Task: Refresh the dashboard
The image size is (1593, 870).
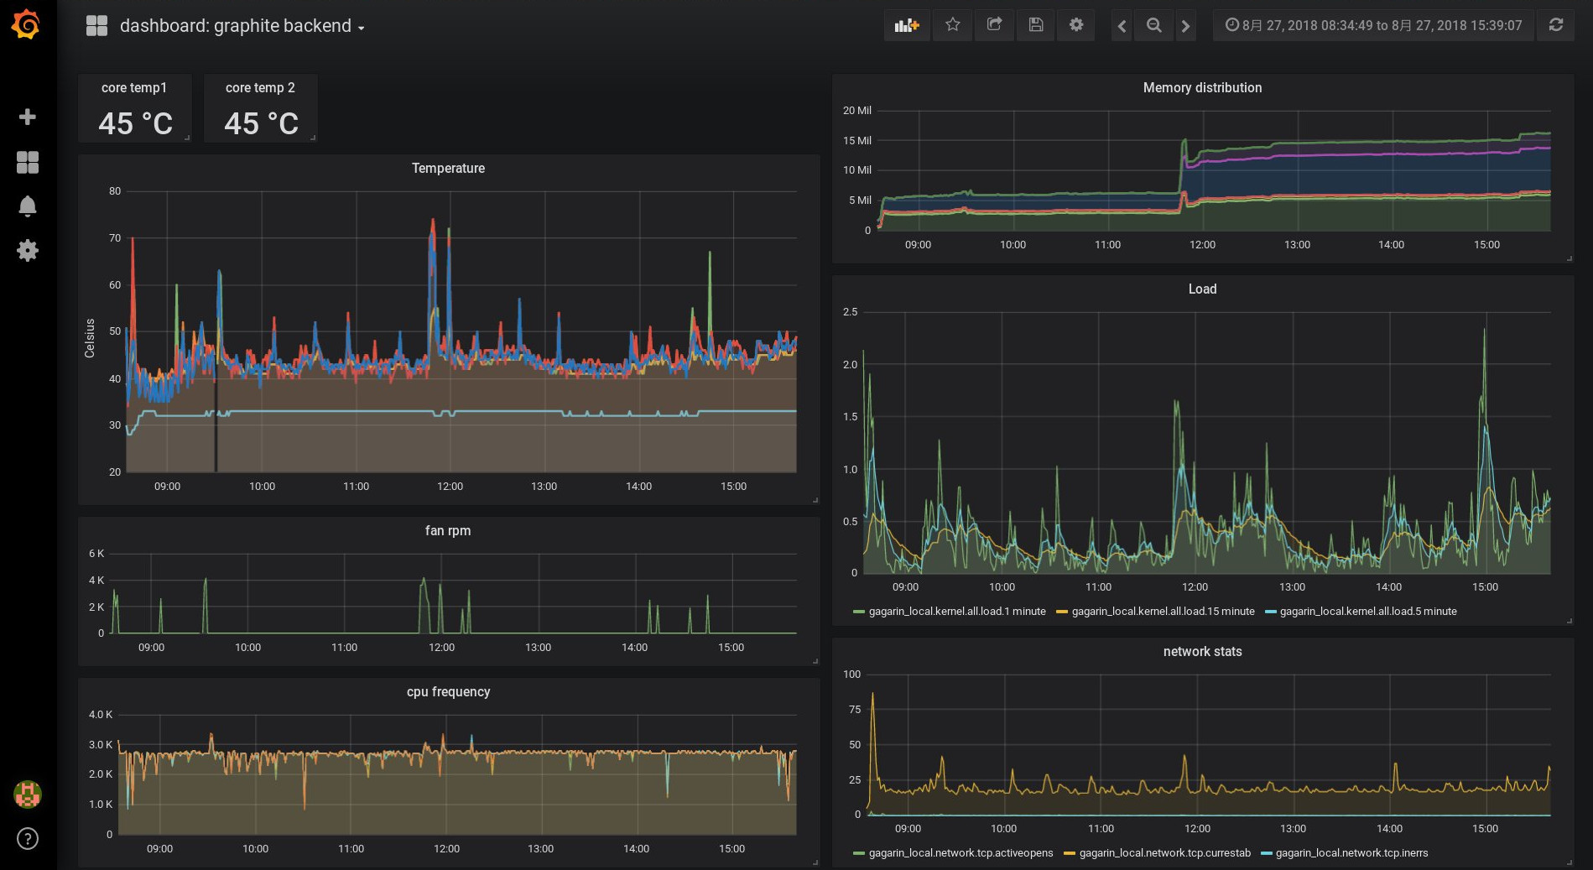Action: pyautogui.click(x=1556, y=25)
